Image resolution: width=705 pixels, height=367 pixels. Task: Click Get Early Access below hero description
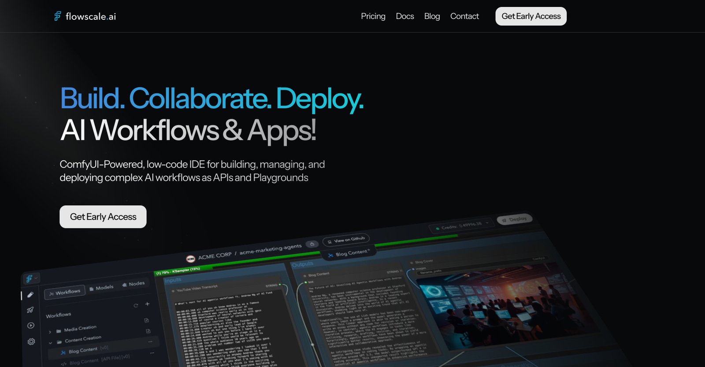click(x=103, y=217)
